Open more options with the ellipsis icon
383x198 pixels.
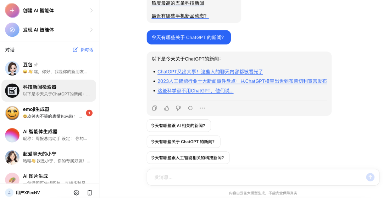(202, 108)
